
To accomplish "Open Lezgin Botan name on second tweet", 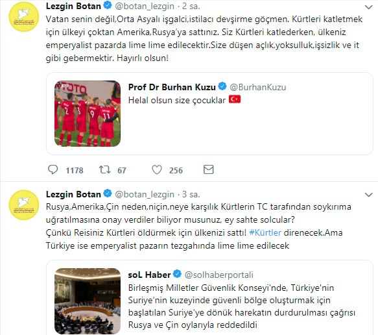I will point(73,194).
